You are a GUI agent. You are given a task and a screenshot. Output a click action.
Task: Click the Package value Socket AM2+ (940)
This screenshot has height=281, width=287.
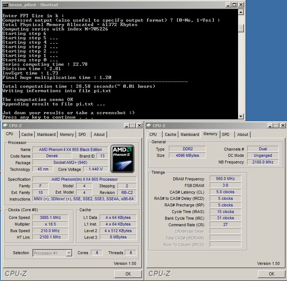pyautogui.click(x=70, y=162)
